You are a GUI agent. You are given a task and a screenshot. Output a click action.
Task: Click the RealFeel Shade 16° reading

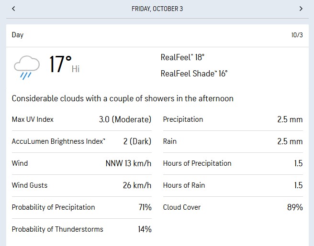pos(194,74)
